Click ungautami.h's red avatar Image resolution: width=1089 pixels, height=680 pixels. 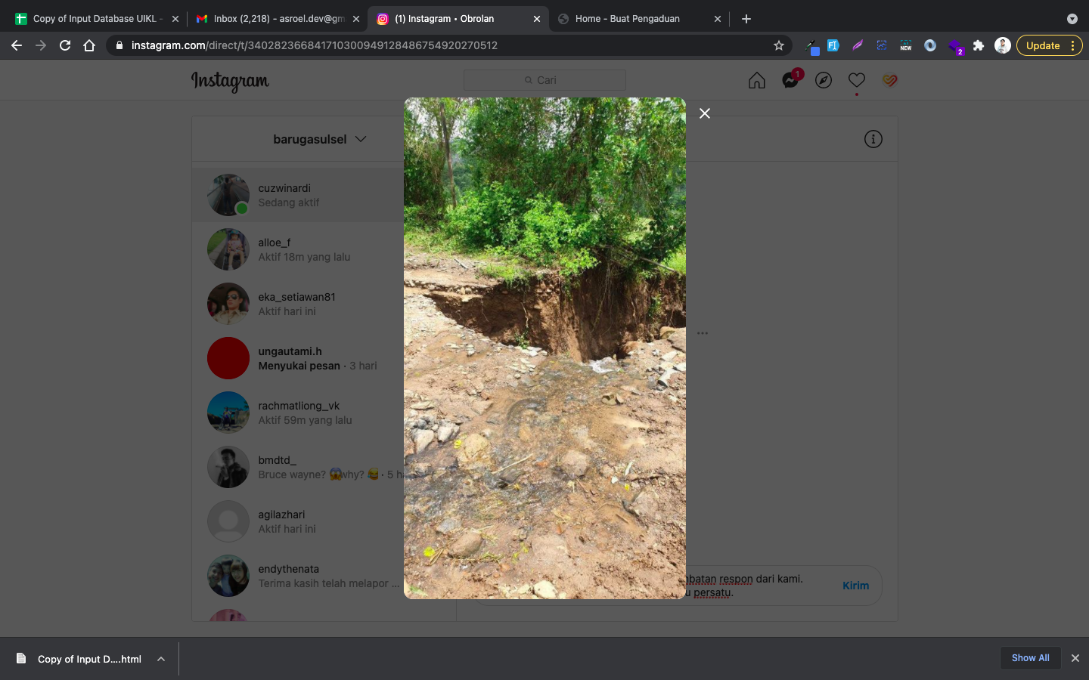coord(228,358)
